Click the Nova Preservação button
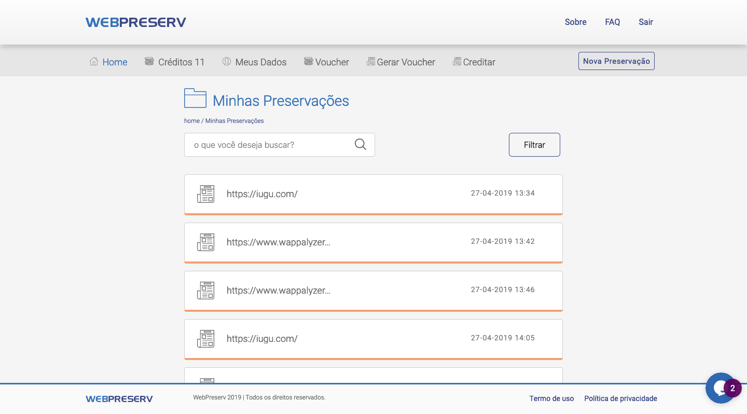 point(616,61)
